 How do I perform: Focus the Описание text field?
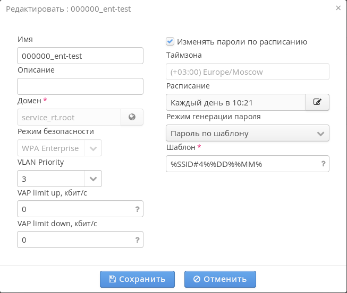(x=80, y=86)
